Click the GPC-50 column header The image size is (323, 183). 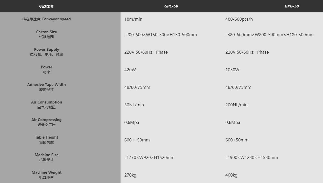coord(171,6)
